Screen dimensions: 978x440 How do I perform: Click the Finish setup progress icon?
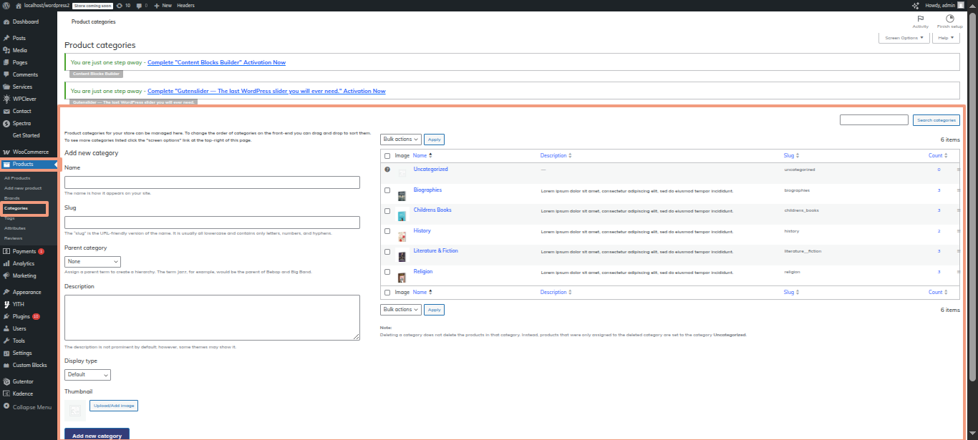click(949, 19)
